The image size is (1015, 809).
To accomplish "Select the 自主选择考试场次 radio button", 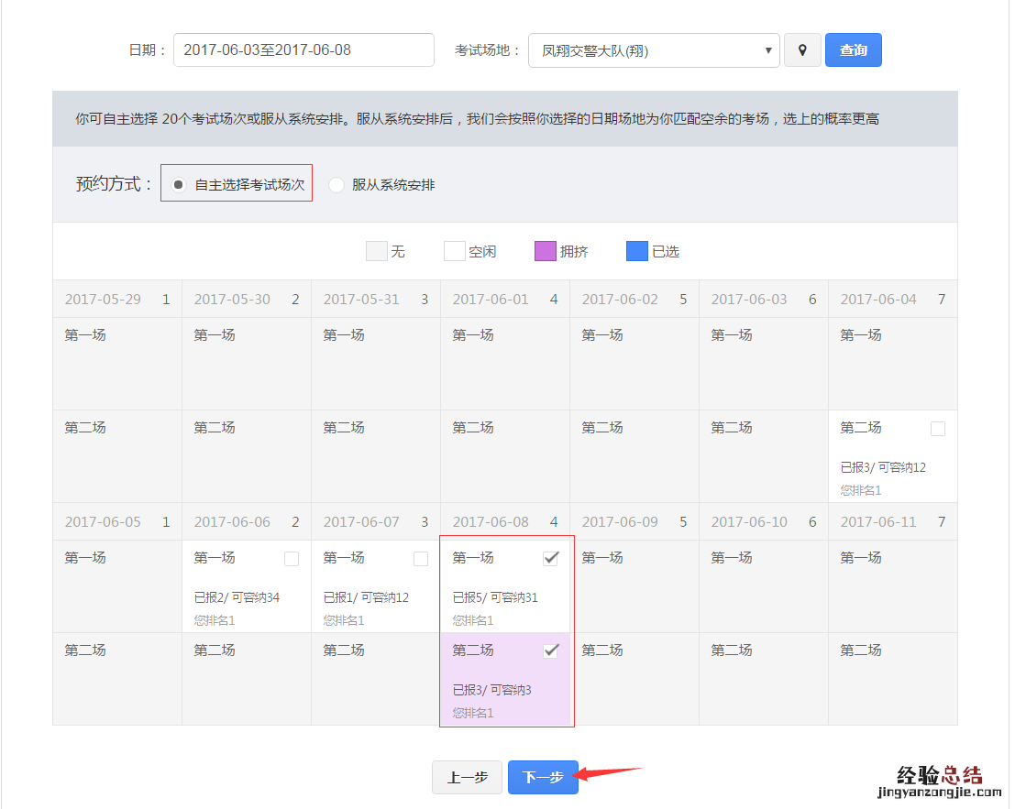I will point(179,184).
